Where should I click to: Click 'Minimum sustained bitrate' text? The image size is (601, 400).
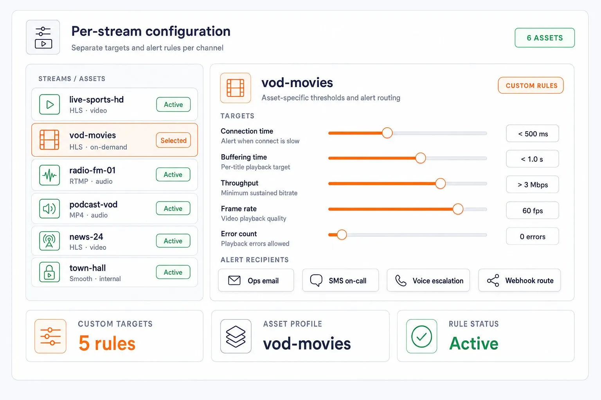point(259,193)
